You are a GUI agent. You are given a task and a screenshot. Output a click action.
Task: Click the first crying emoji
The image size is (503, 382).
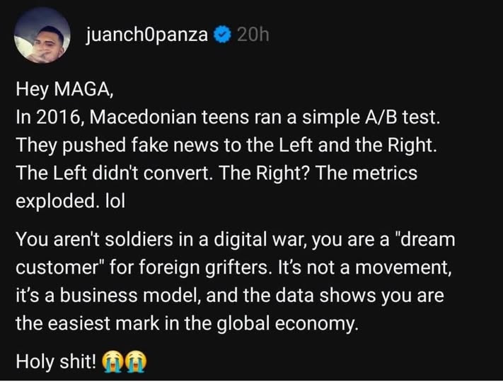tap(113, 361)
